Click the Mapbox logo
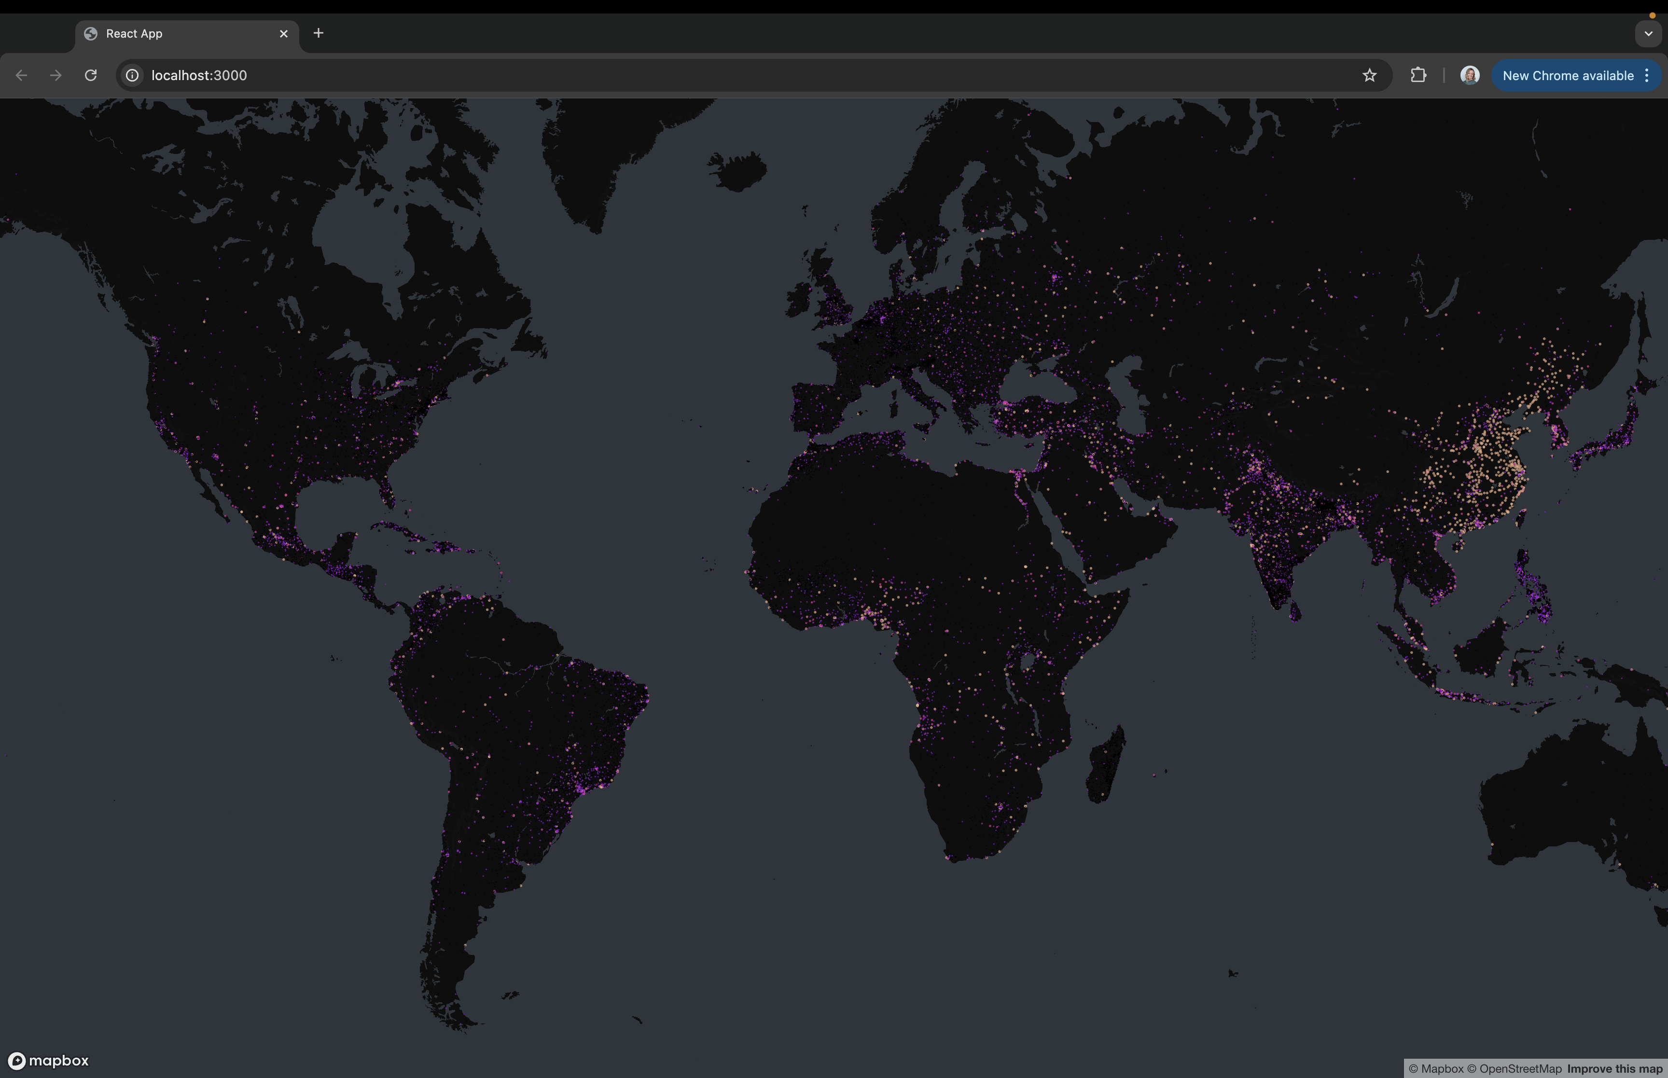The width and height of the screenshot is (1668, 1078). click(x=49, y=1060)
